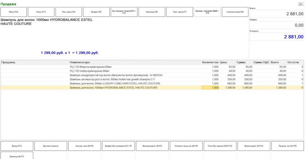Click Внесение денег (Alt+F3) button
This screenshot has height=159, width=307.
pyautogui.click(x=152, y=146)
